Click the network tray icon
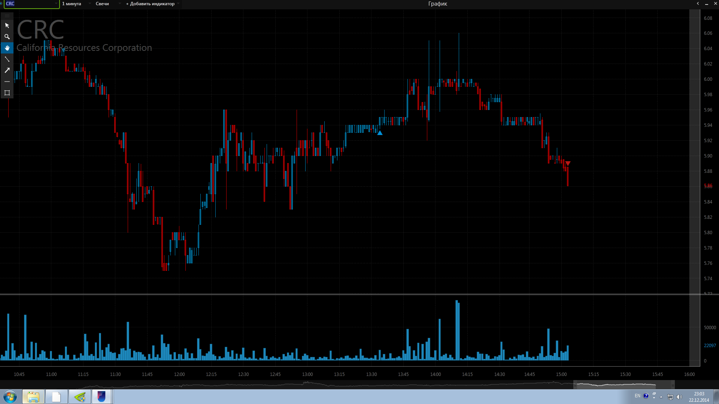This screenshot has width=719, height=404. 670,397
